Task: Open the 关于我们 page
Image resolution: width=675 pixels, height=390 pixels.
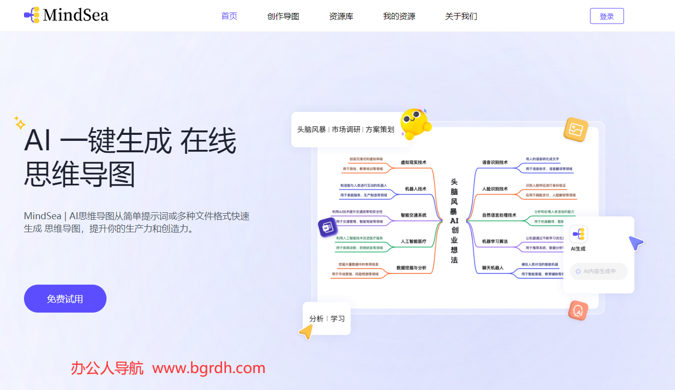Action: [461, 16]
